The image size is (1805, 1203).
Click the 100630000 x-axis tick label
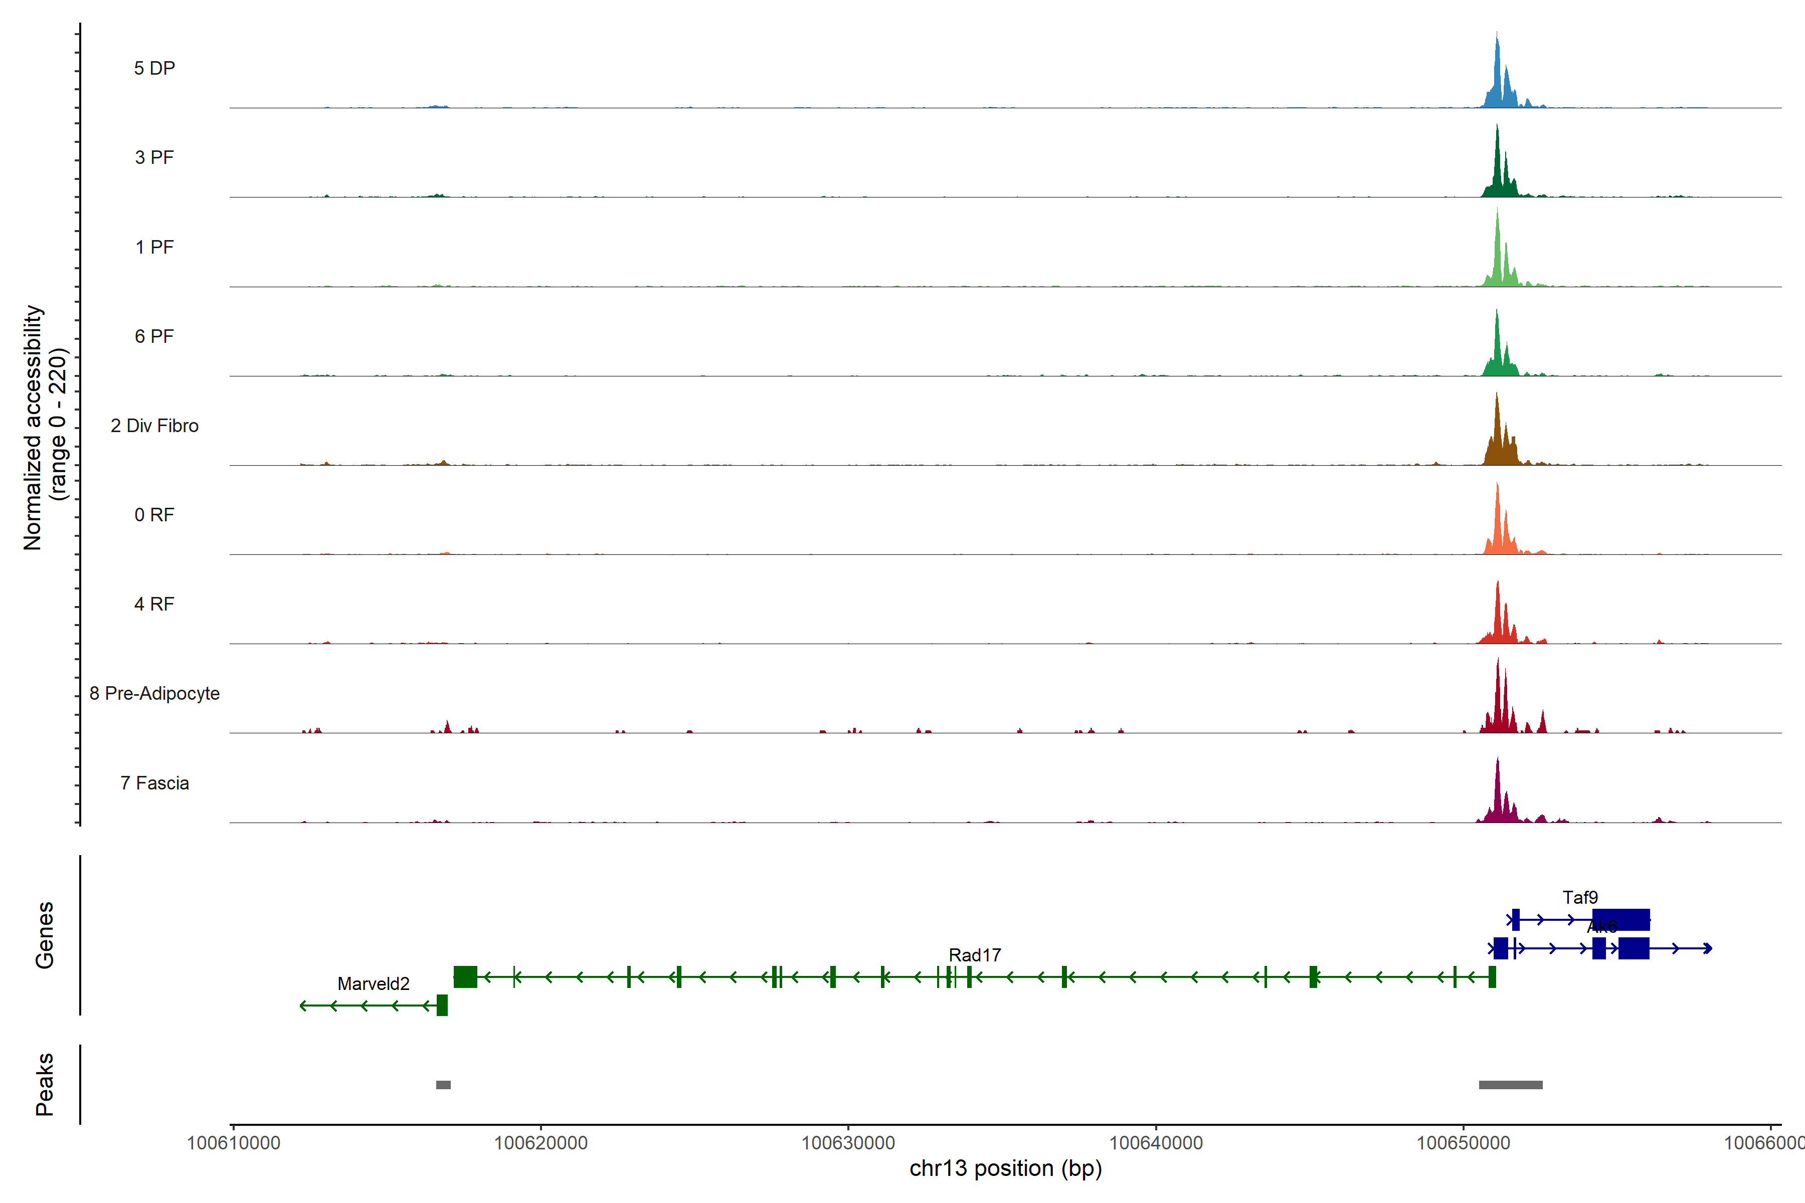[848, 1143]
